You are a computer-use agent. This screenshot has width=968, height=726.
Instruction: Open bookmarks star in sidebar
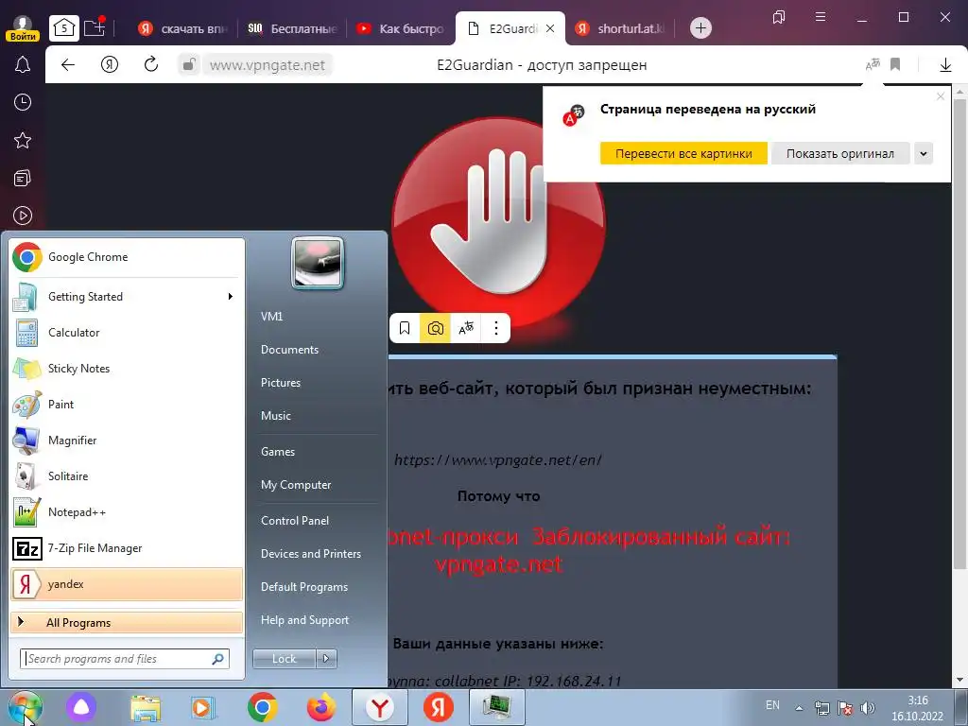(x=23, y=140)
